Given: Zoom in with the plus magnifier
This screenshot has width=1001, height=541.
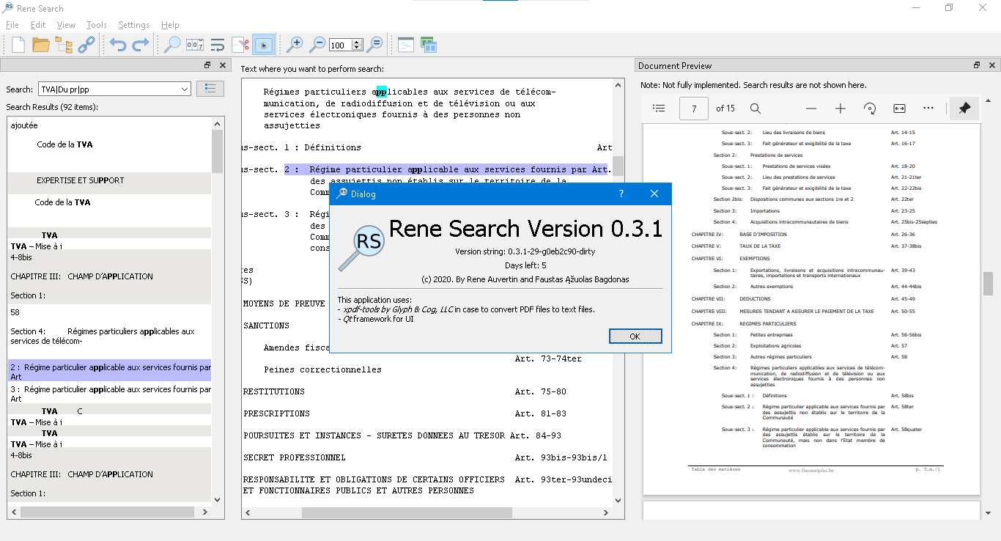Looking at the screenshot, I should [295, 45].
